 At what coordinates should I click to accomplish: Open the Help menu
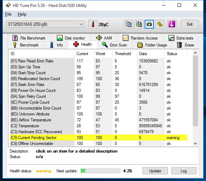[x=22, y=14]
